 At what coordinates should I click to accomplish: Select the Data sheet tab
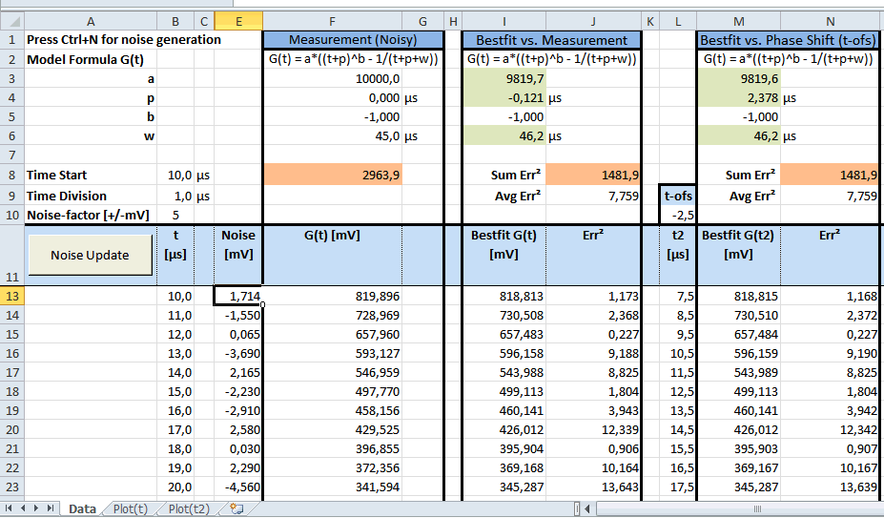pyautogui.click(x=82, y=509)
